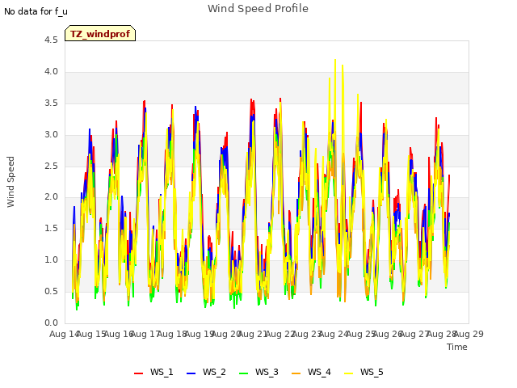517x388 pixels.
Task: Click the 0.0 y-axis tick label
Action: 51,323
